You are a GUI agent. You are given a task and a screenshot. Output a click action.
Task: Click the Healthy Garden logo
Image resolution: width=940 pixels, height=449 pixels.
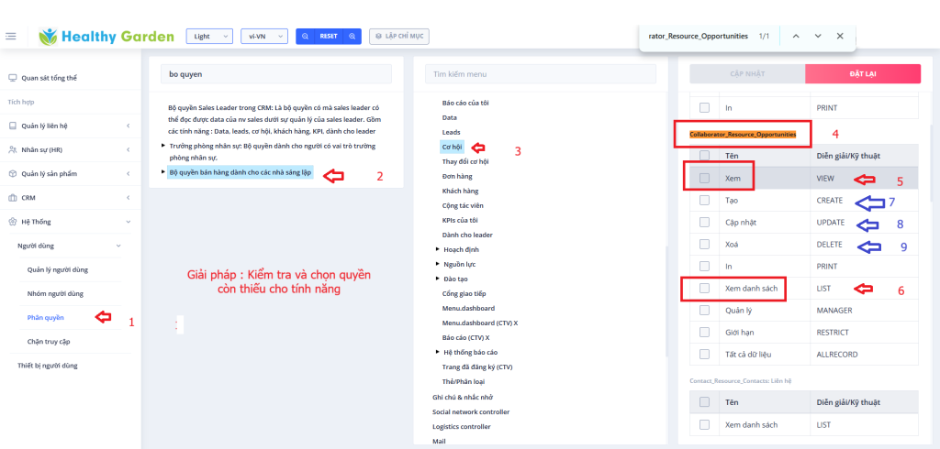click(106, 37)
